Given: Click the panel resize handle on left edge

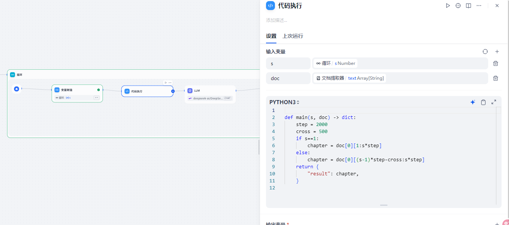Looking at the screenshot, I should point(259,148).
